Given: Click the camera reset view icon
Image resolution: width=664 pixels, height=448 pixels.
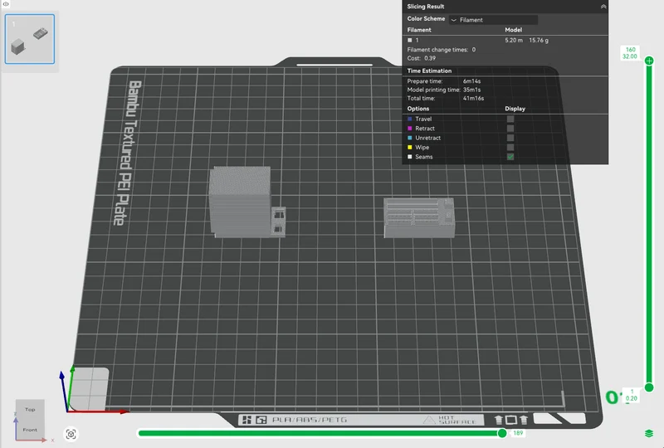Looking at the screenshot, I should pyautogui.click(x=71, y=434).
